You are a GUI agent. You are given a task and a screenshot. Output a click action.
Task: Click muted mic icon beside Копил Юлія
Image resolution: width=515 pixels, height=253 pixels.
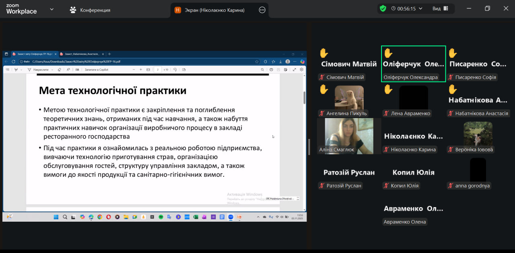(386, 186)
